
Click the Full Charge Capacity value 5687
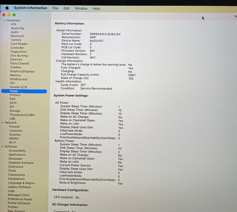[132, 75]
